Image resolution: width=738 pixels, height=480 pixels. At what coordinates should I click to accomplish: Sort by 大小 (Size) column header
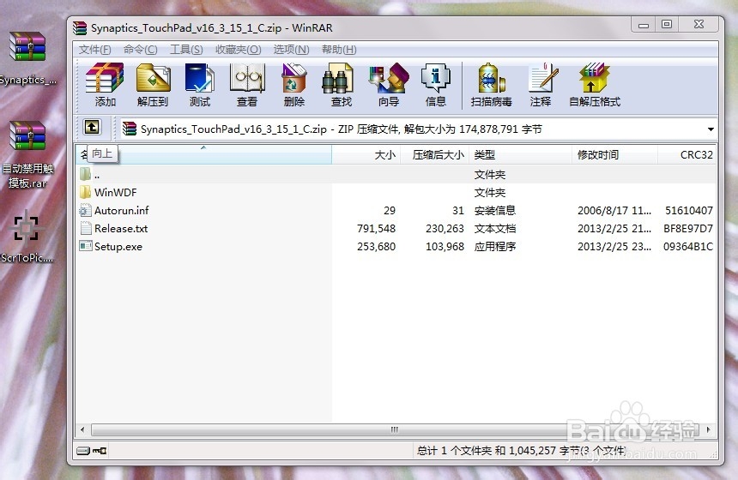tap(366, 154)
